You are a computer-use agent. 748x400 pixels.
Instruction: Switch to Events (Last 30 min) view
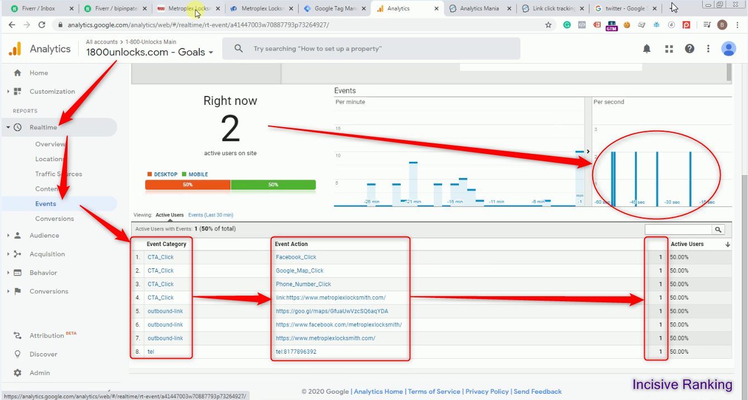(210, 215)
